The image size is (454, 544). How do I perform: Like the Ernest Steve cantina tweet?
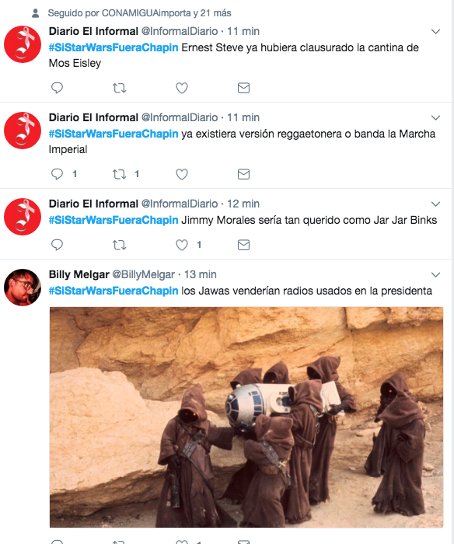point(182,88)
